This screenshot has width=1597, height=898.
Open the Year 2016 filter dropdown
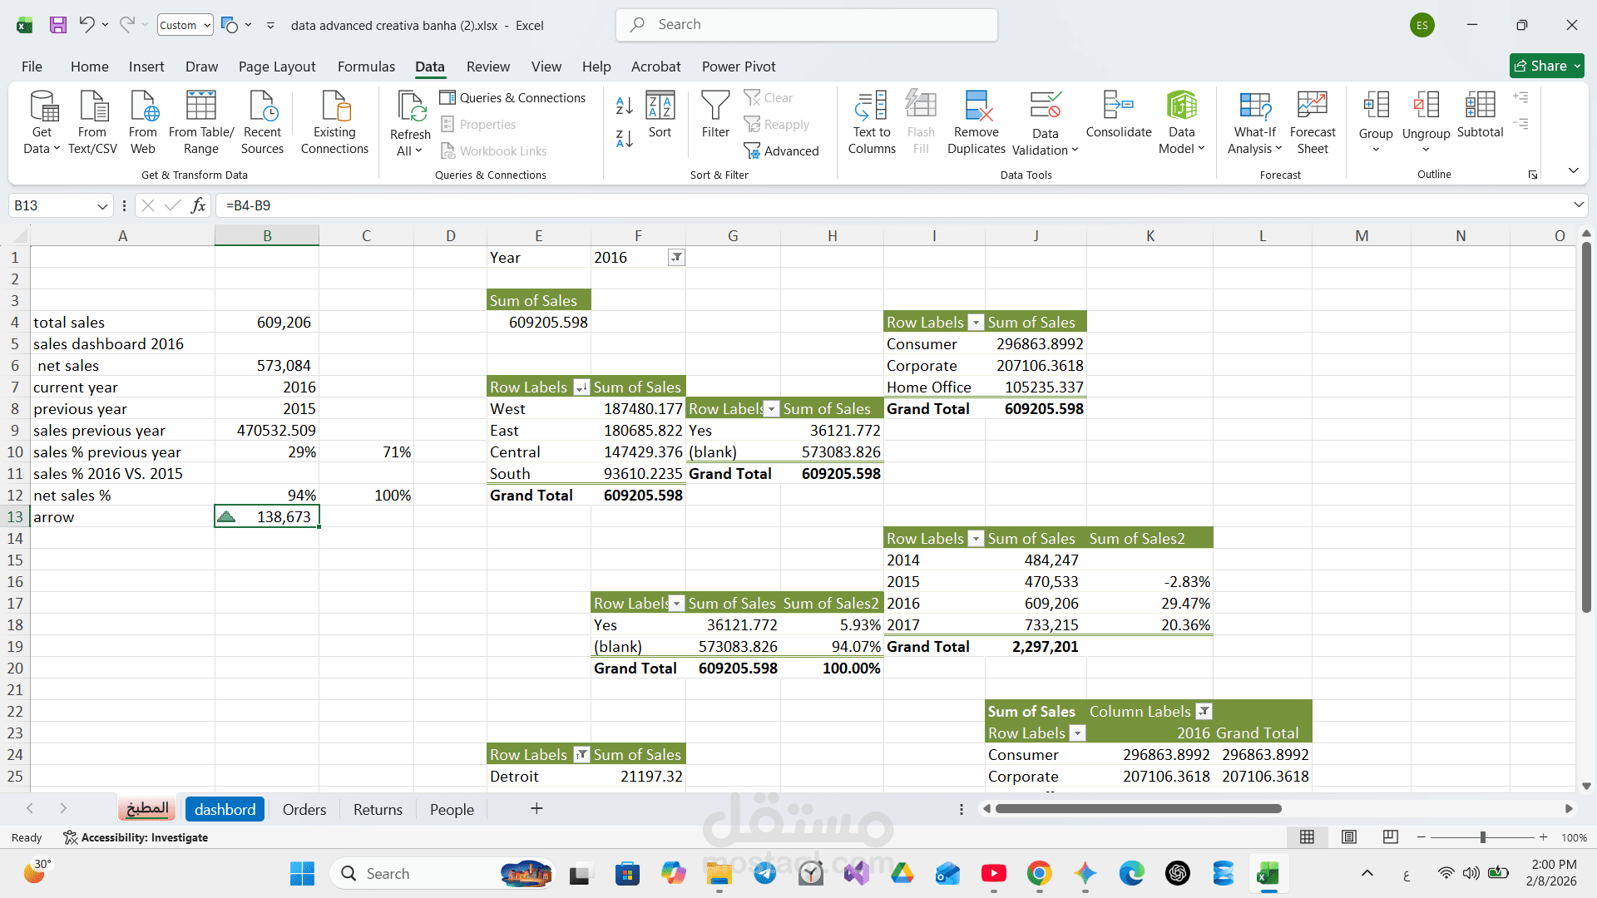[x=676, y=258]
